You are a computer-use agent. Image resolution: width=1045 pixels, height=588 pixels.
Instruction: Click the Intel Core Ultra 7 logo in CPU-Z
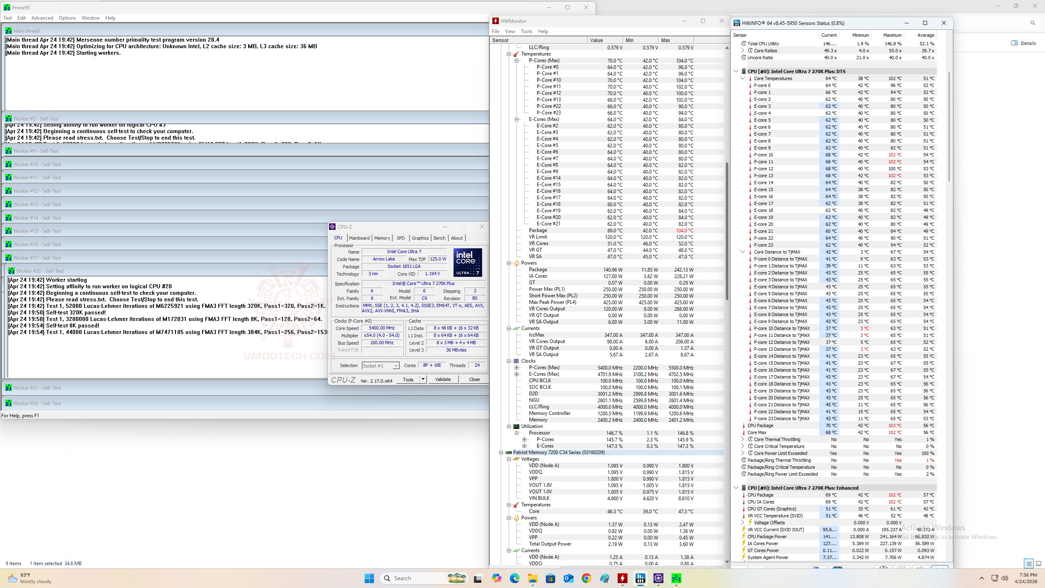tap(467, 263)
